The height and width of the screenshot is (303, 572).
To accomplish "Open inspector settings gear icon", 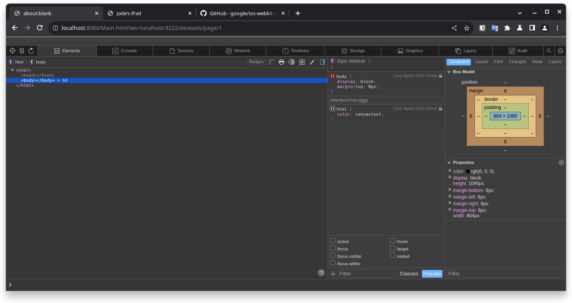I will pyautogui.click(x=560, y=51).
